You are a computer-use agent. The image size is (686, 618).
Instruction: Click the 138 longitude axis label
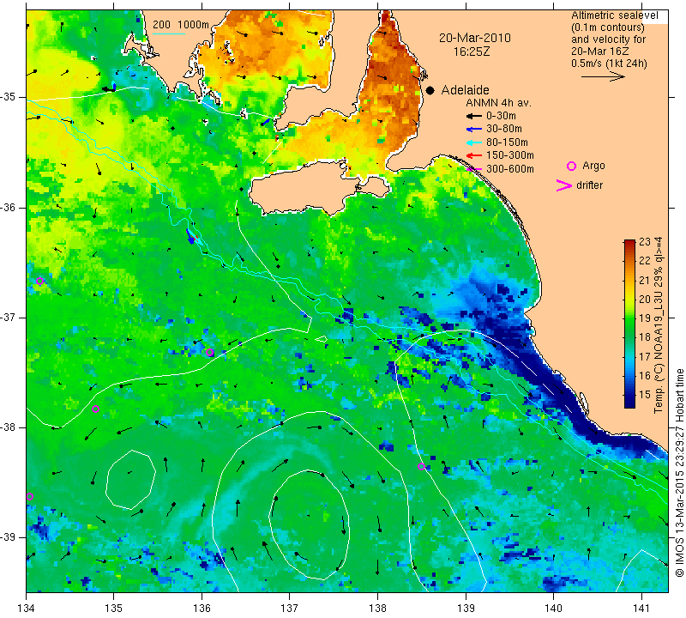click(x=377, y=609)
